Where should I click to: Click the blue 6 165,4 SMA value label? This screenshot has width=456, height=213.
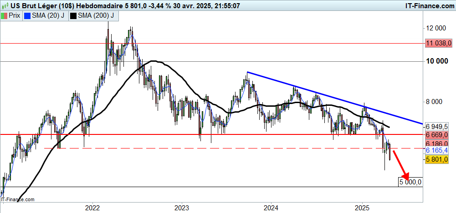click(x=438, y=150)
